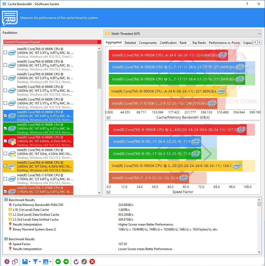
Task: Click Intel logo on 296.070GB/s orange bar
Action: point(212,103)
